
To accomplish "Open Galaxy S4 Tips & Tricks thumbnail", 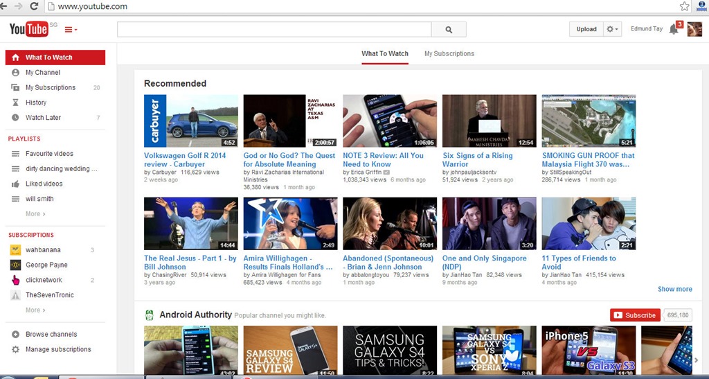I will (390, 350).
